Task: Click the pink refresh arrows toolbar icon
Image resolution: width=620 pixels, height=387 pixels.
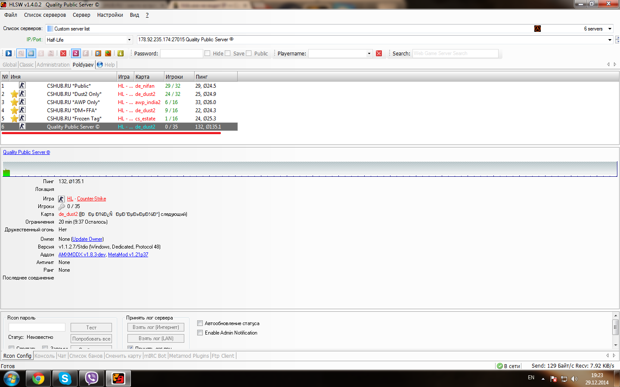Action: [76, 53]
